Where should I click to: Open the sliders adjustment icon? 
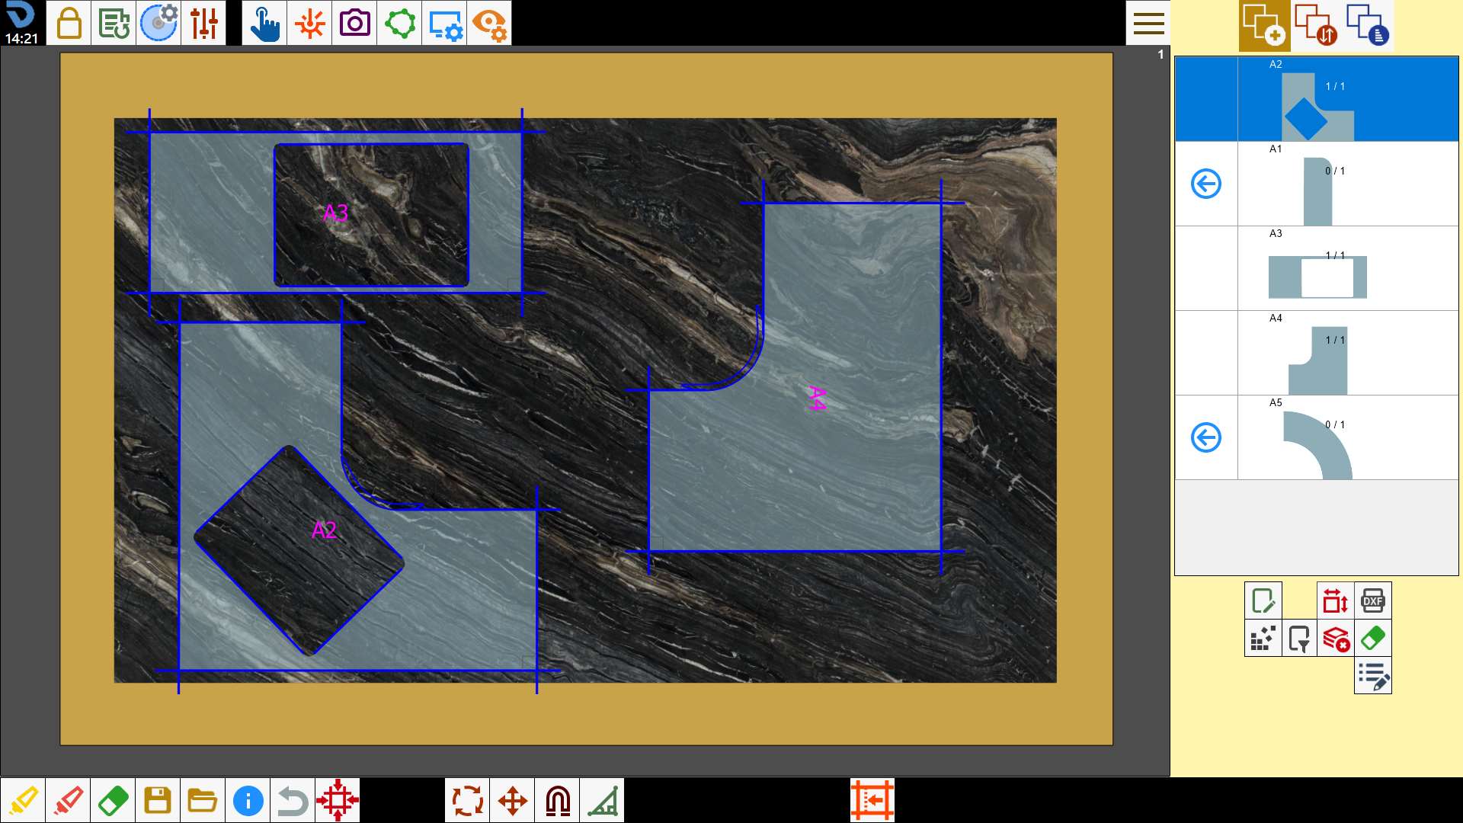203,23
